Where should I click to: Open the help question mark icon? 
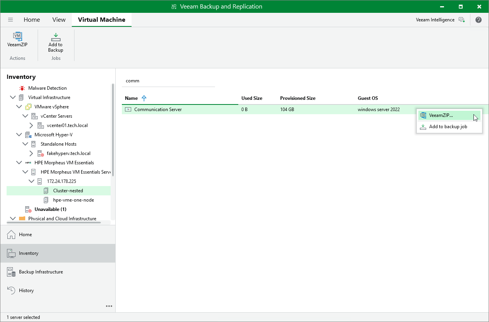(x=479, y=20)
